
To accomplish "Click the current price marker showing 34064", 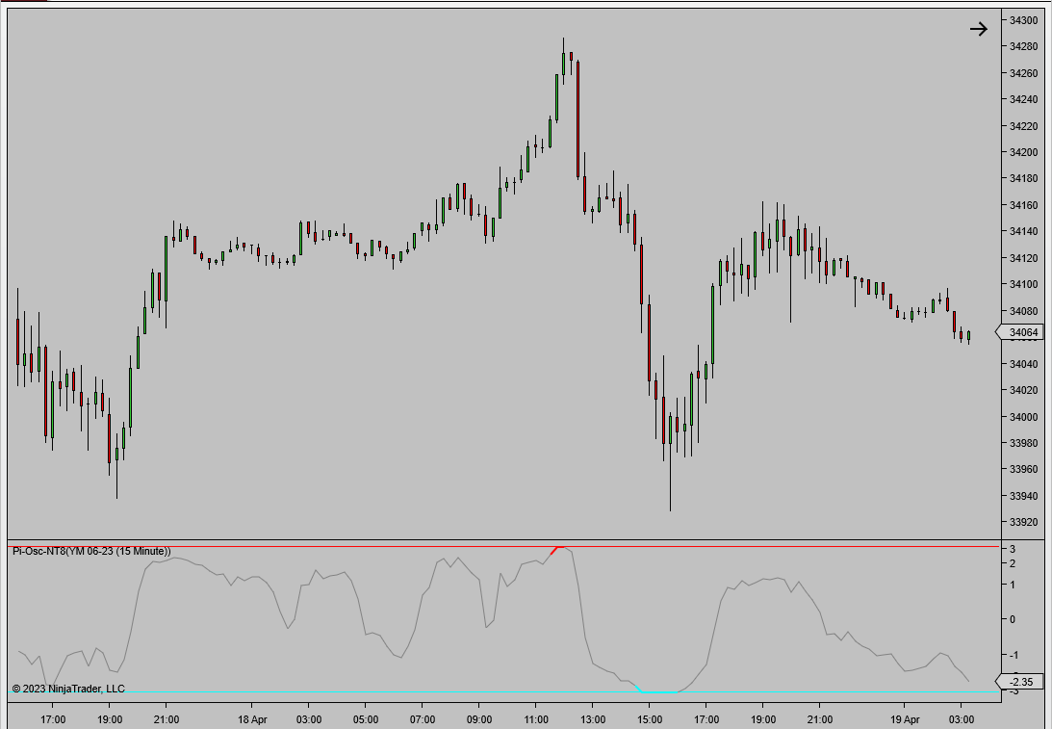I will 1020,330.
